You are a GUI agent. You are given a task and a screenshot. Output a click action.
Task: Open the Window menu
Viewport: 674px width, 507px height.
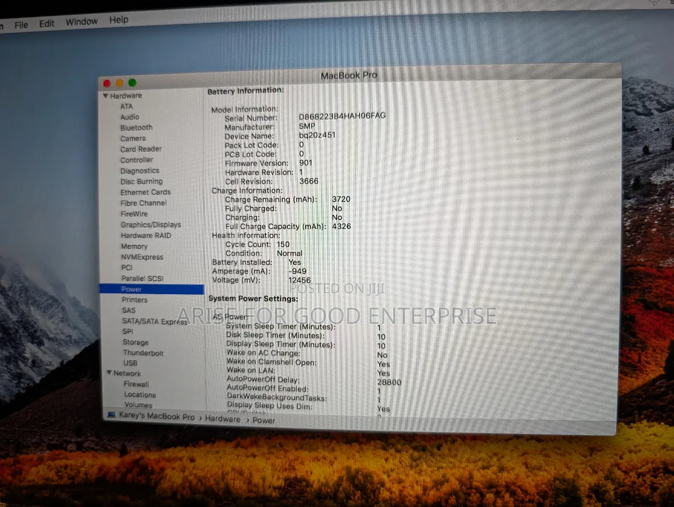[82, 21]
